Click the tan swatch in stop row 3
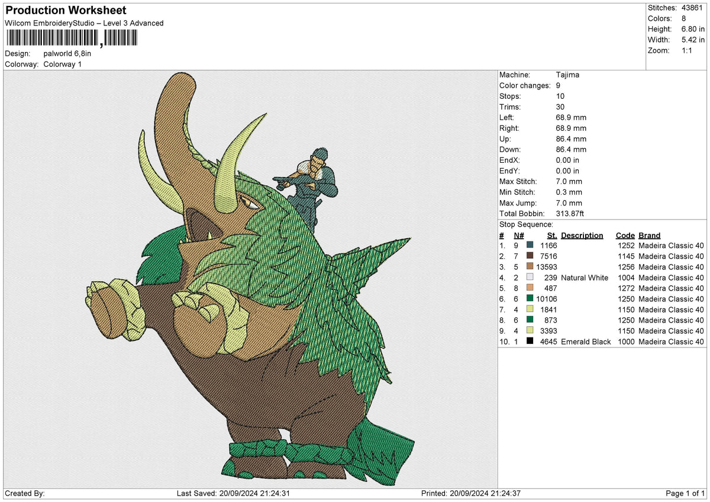The height and width of the screenshot is (502, 710). 530,267
